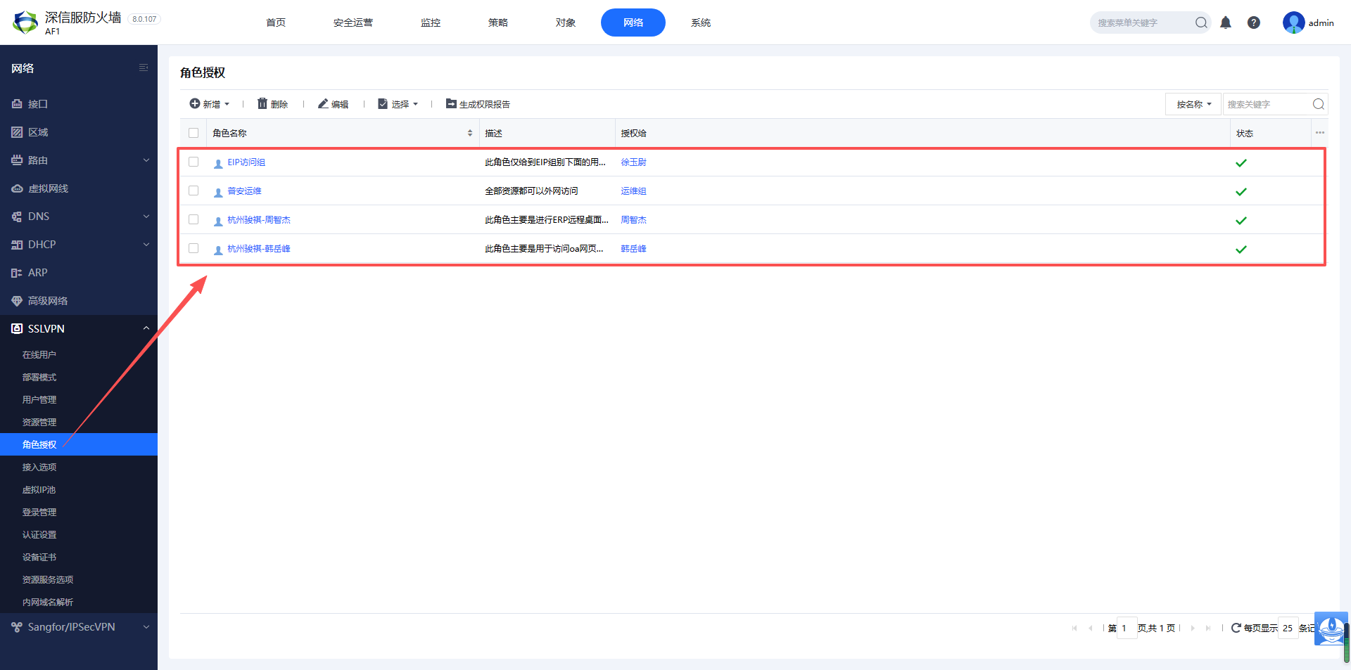
Task: Open the notification bell icon
Action: [x=1226, y=22]
